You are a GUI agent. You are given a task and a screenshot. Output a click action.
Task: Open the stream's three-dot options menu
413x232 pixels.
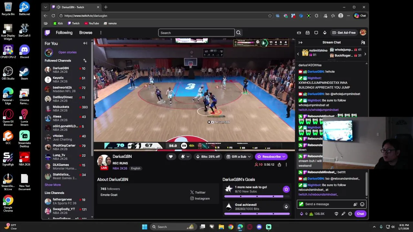point(286,165)
